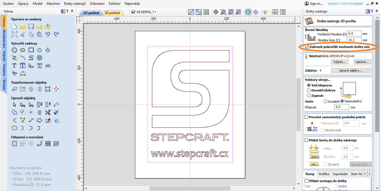
Task: Click Upravit záběry... button
Action: coord(351,71)
